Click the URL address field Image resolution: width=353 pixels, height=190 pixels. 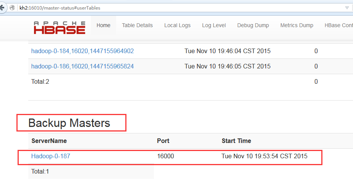point(180,8)
